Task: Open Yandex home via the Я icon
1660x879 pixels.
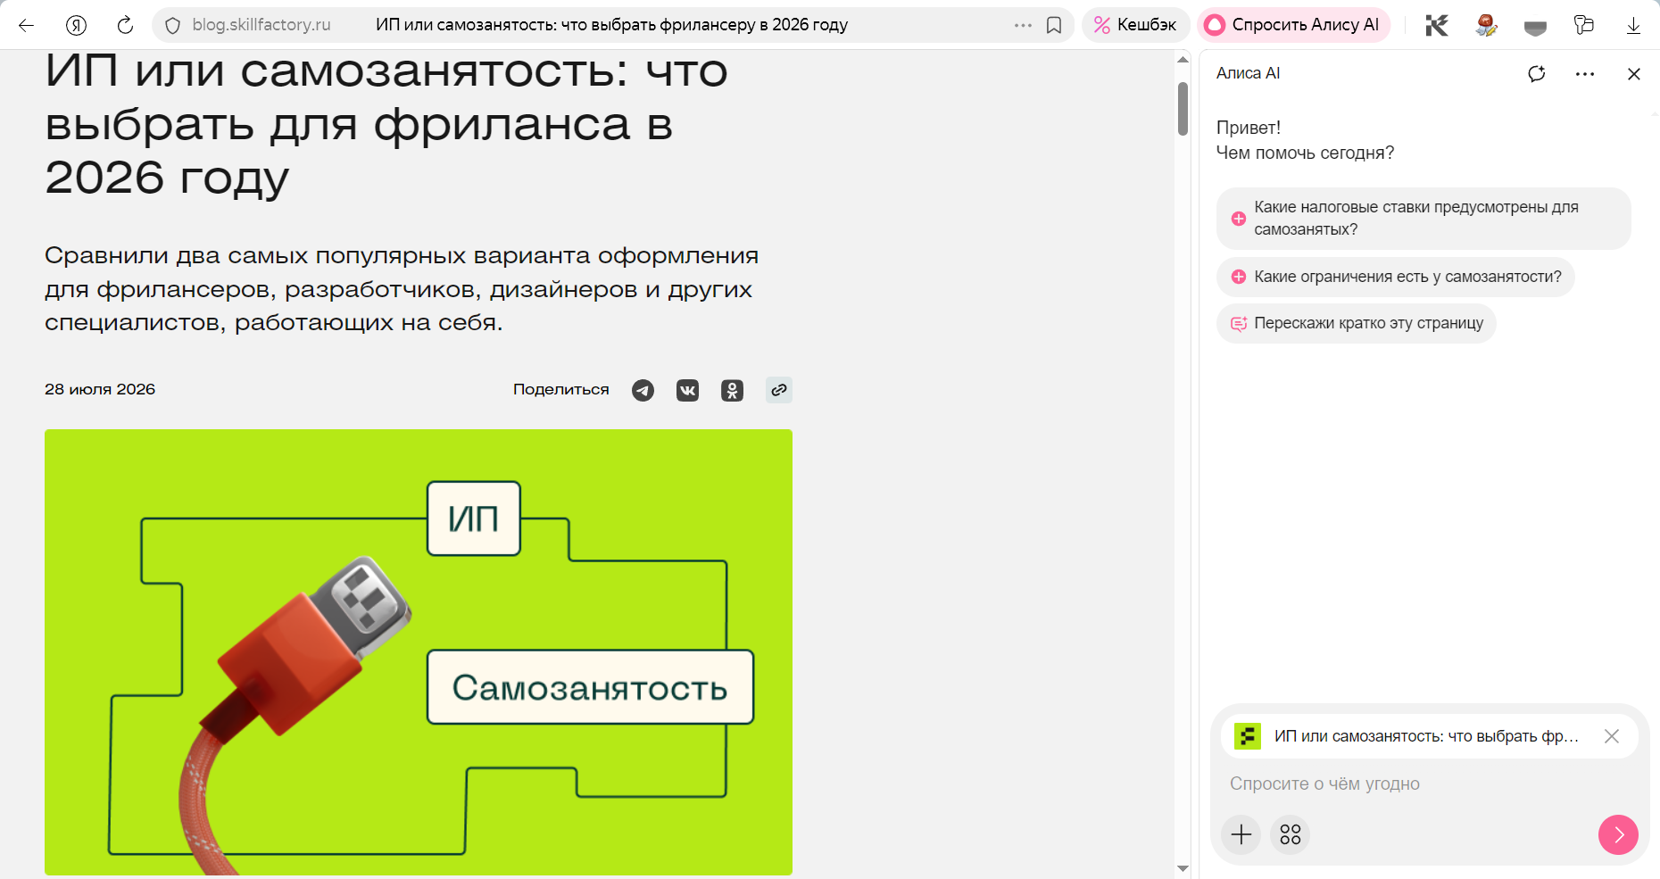Action: tap(76, 25)
